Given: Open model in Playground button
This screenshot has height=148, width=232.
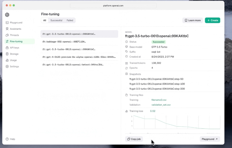Looking at the screenshot, I should tap(210, 139).
